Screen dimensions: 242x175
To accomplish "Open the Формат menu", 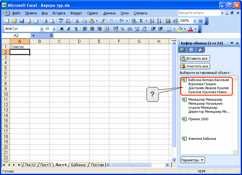I will point(76,13).
